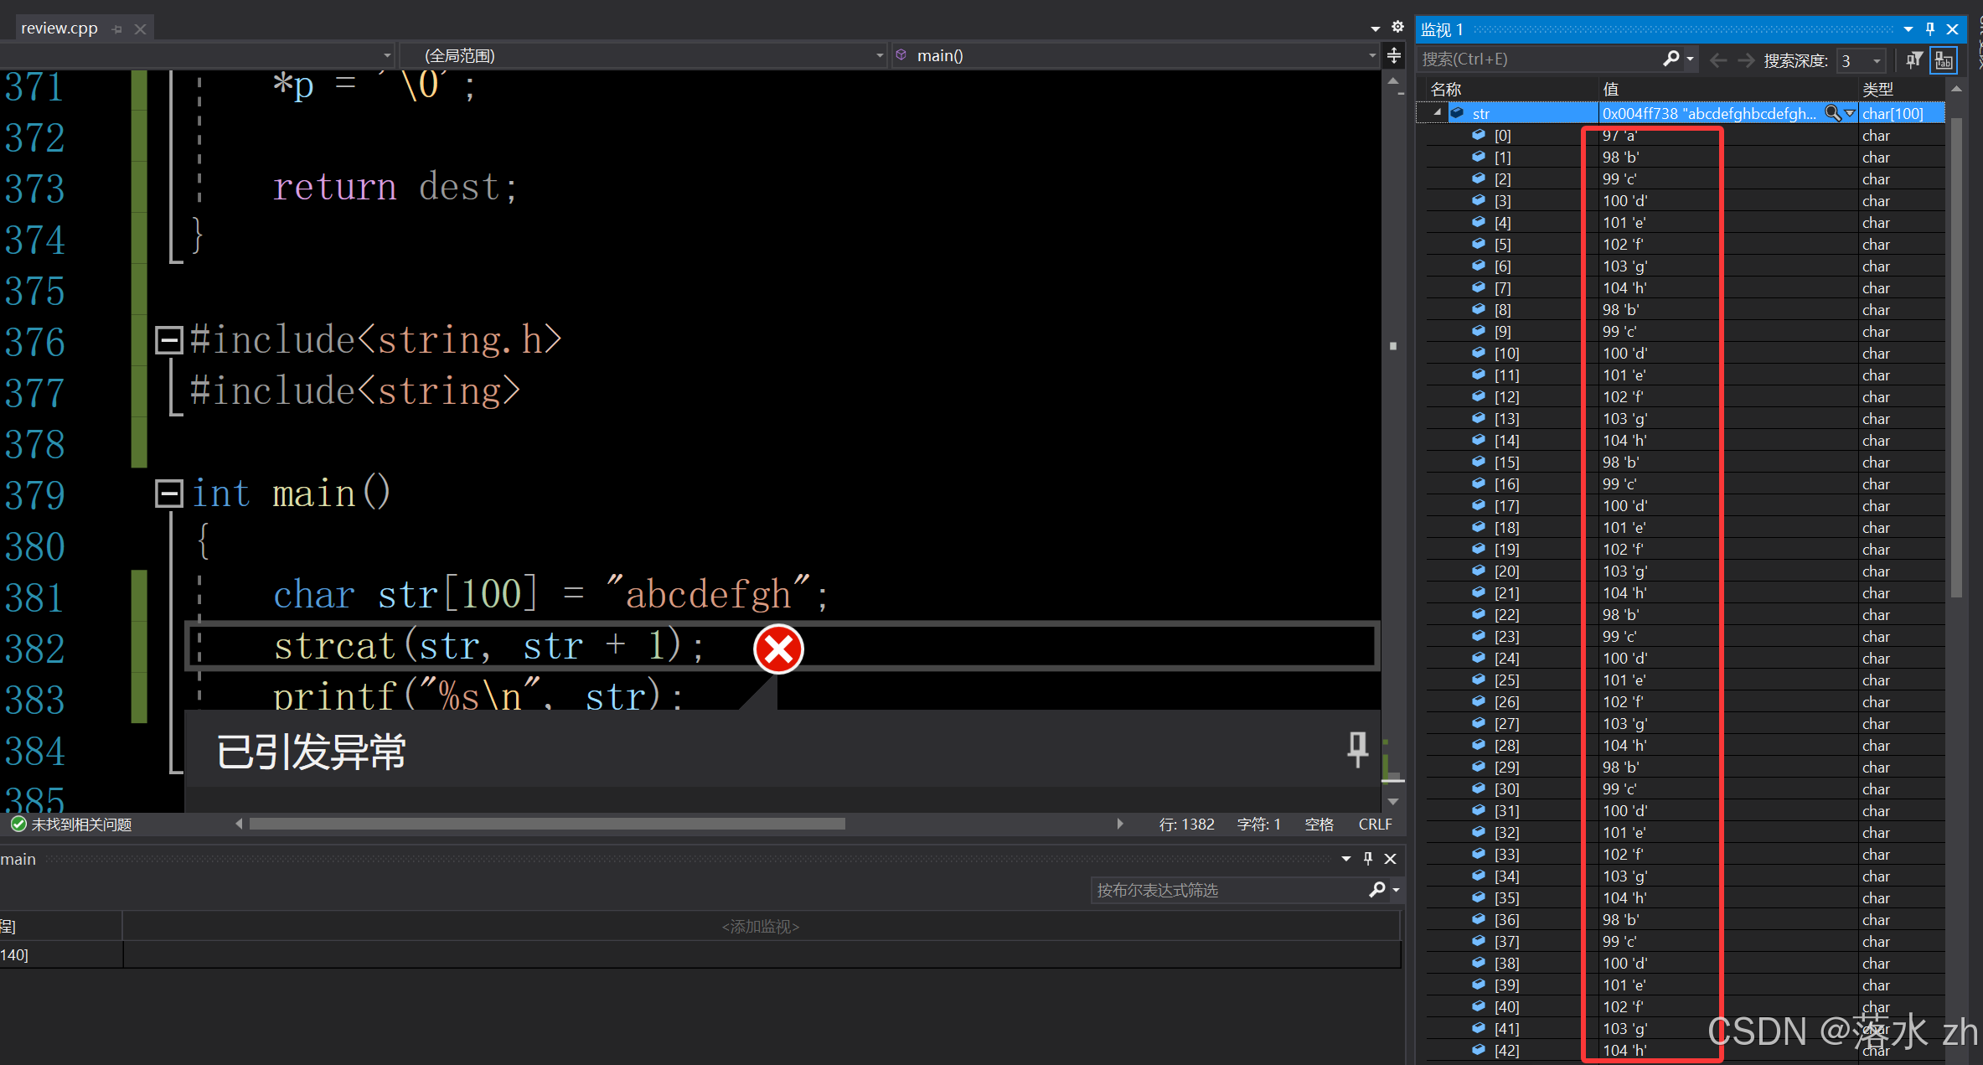
Task: Click the forward arrow in Watch search
Action: 1746,60
